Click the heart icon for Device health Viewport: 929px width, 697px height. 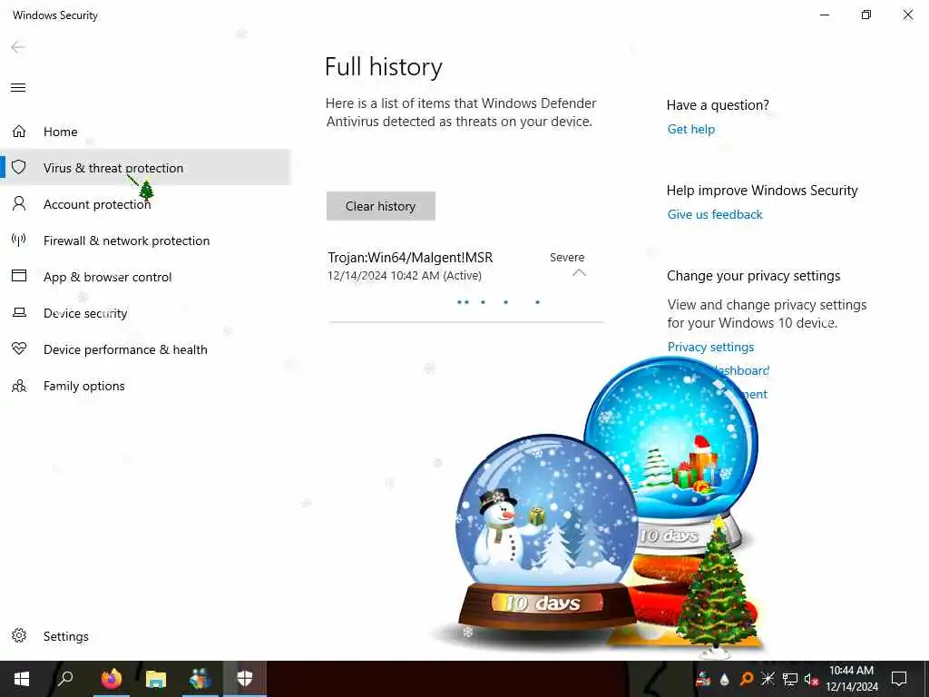[19, 348]
